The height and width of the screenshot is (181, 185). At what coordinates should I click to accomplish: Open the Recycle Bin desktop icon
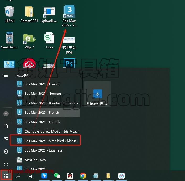pos(9,14)
